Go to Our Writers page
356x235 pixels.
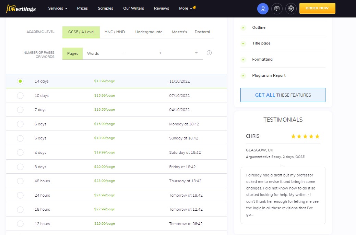pyautogui.click(x=133, y=8)
